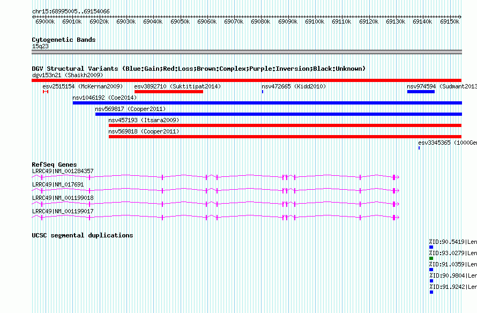
Task: Open LRRC49|NM_001199017 transcript label
Action: (x=63, y=211)
